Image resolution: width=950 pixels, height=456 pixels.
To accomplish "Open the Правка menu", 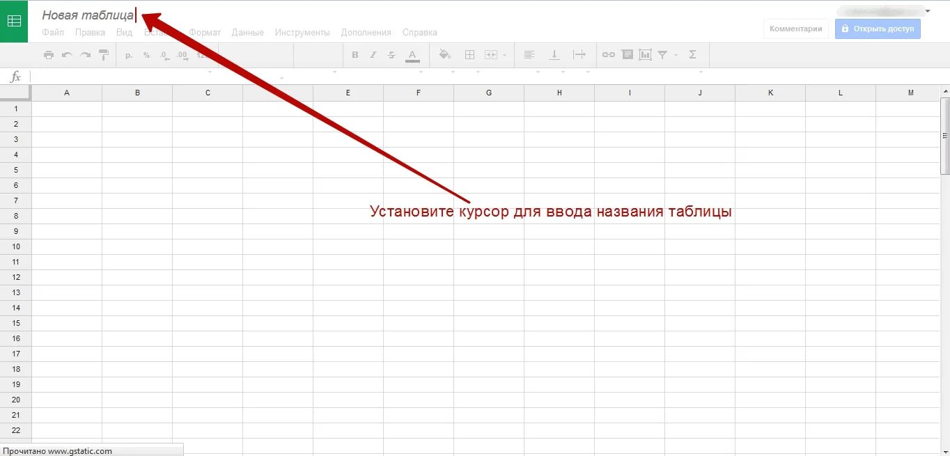I will [90, 33].
